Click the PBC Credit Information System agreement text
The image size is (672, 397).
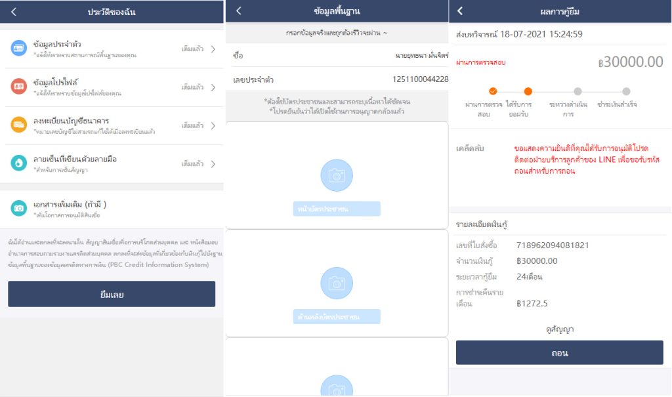click(115, 253)
